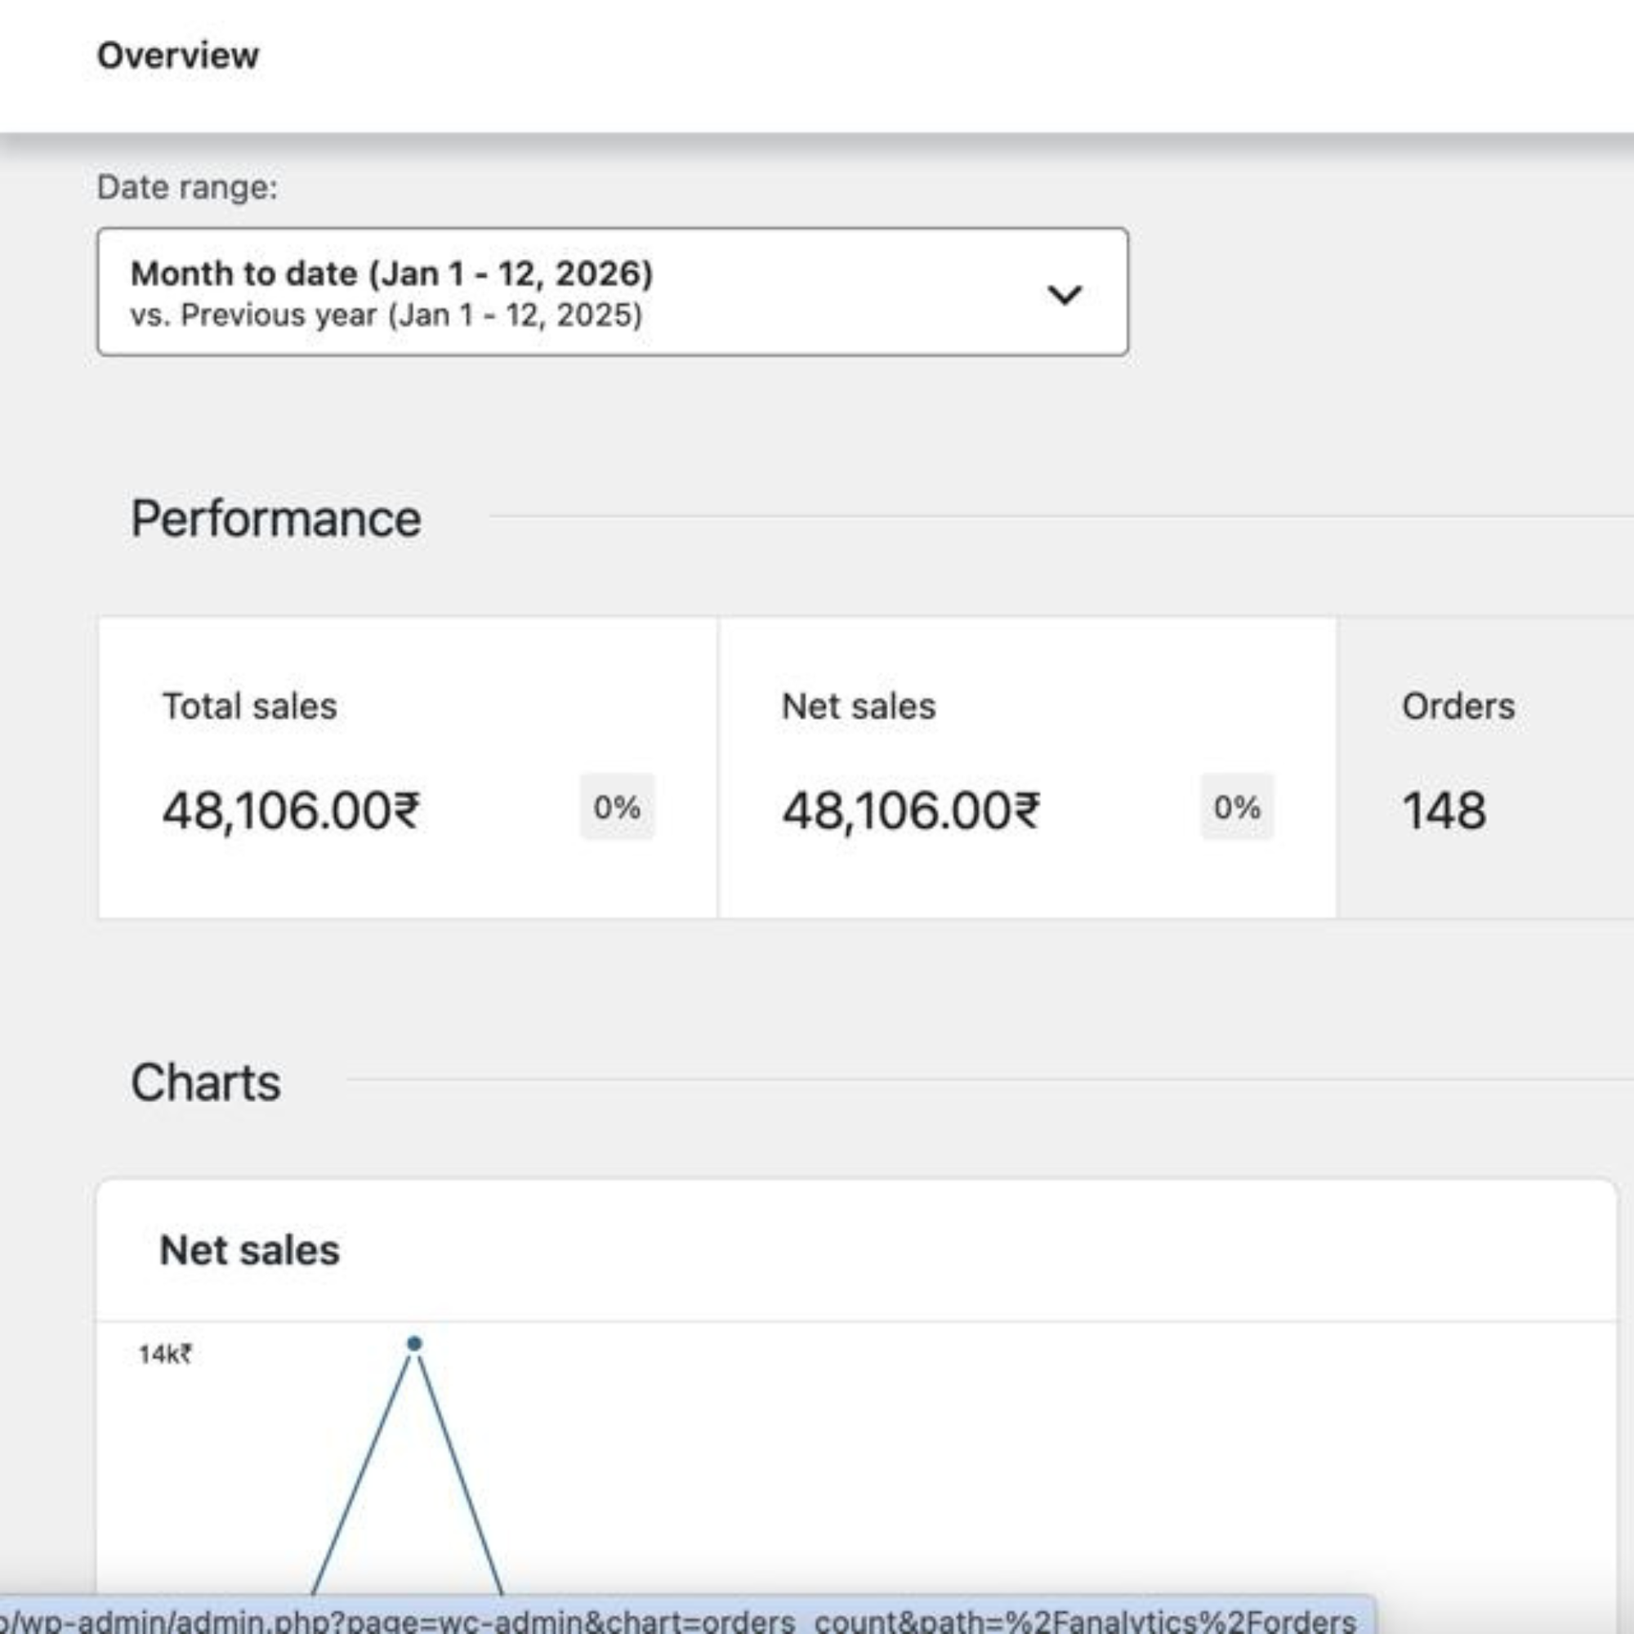Image resolution: width=1634 pixels, height=1634 pixels.
Task: Open the Month to date range selector
Action: click(x=612, y=292)
